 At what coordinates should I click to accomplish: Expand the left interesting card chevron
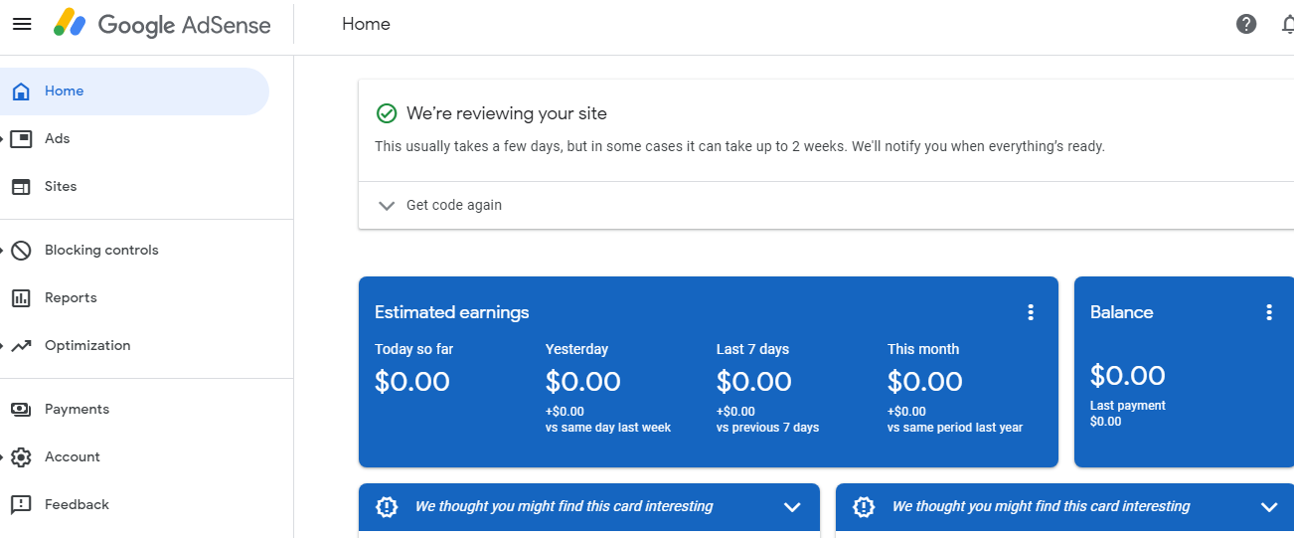pos(792,507)
